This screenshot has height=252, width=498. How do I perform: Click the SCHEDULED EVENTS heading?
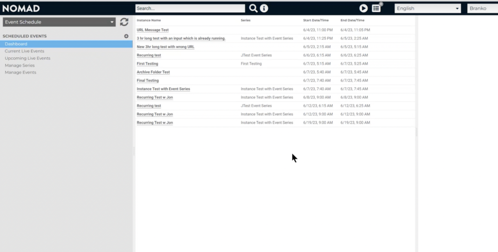tap(24, 36)
